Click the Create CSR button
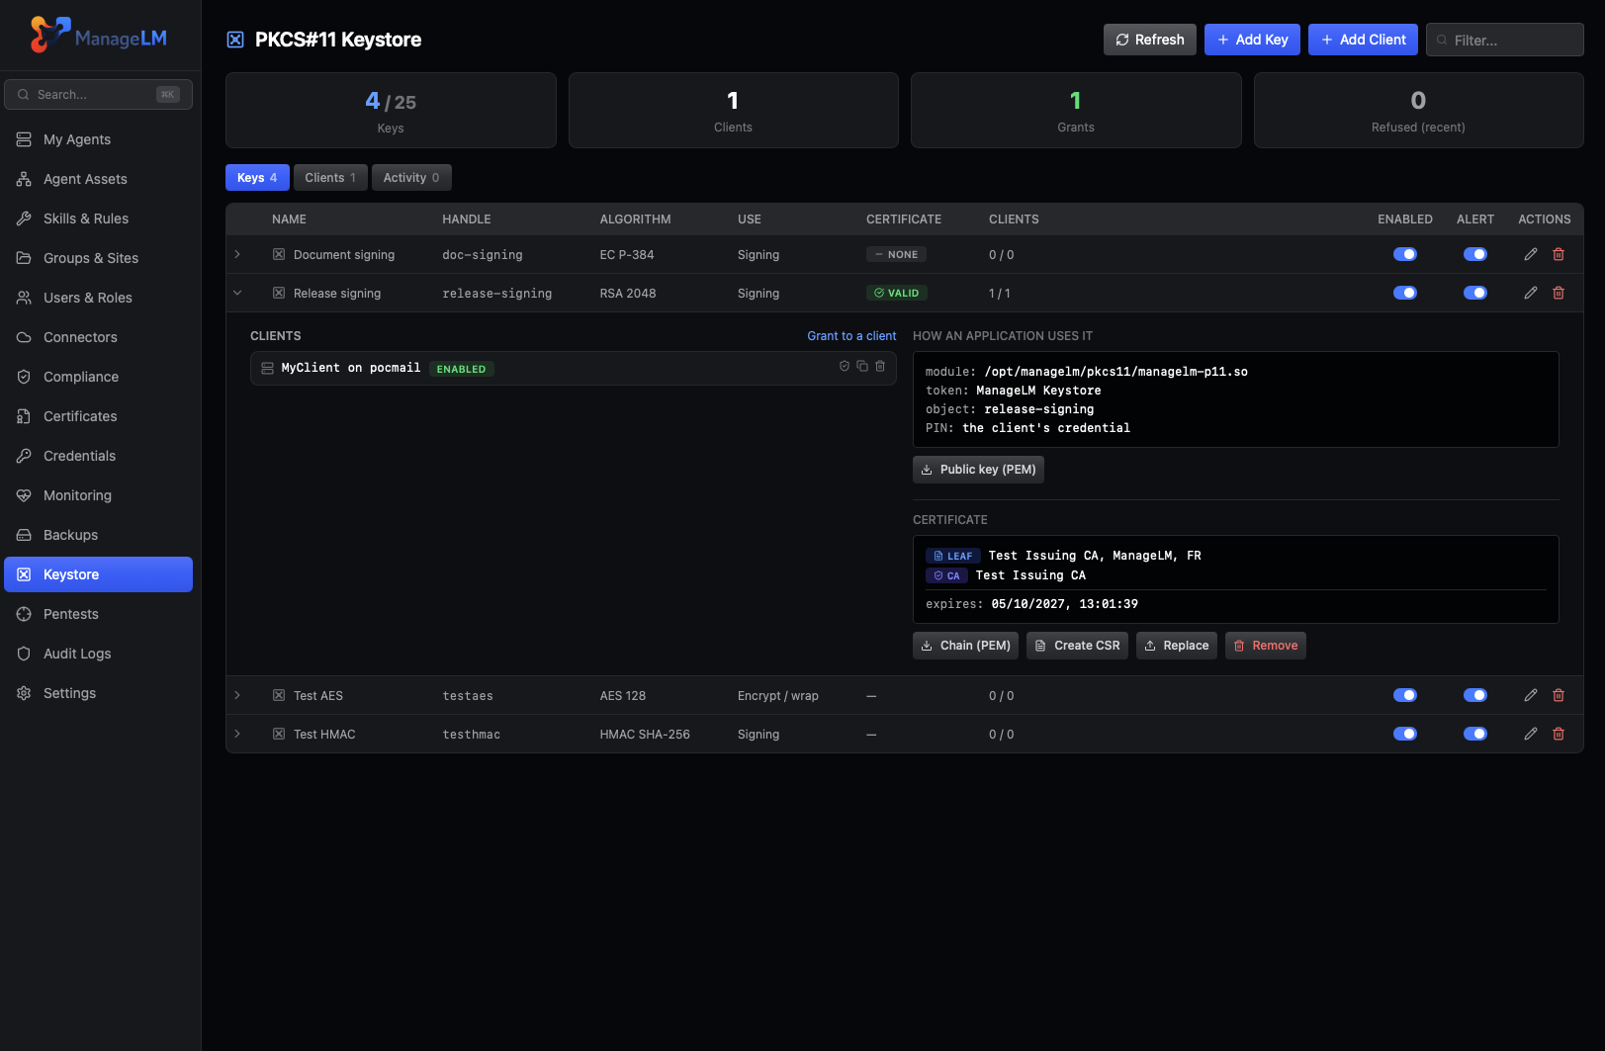Viewport: 1605px width, 1051px height. click(1077, 646)
